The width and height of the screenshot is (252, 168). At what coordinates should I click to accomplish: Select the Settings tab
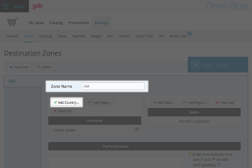pos(102,23)
